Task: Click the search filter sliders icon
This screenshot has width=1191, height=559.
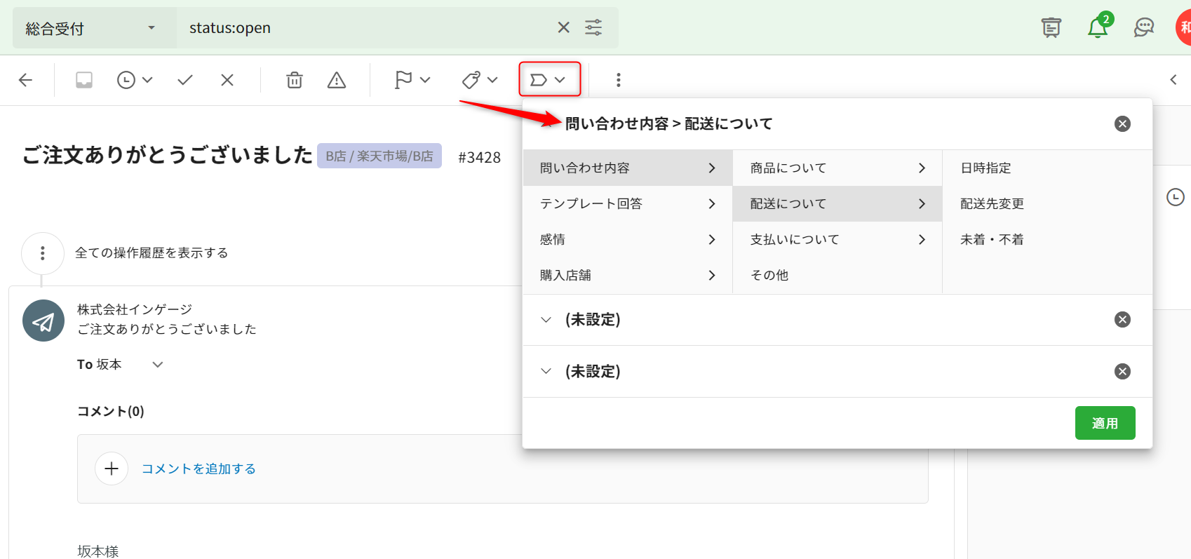Action: [593, 27]
